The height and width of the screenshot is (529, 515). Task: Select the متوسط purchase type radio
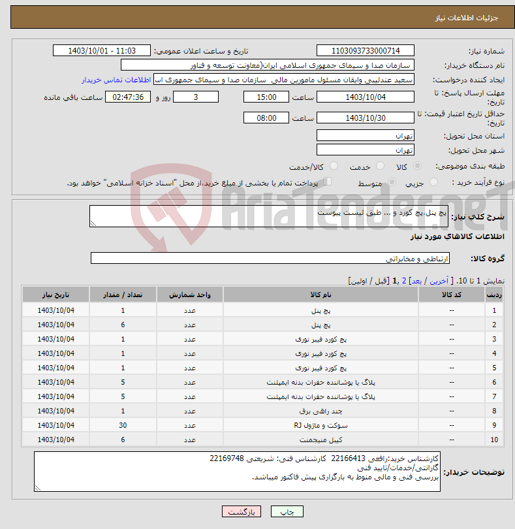(392, 182)
